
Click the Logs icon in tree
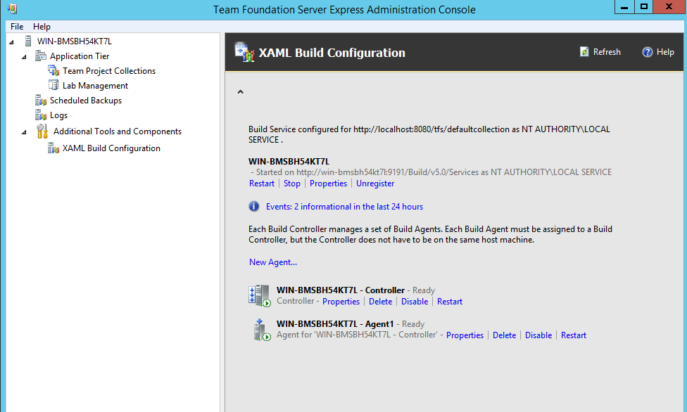pyautogui.click(x=41, y=115)
